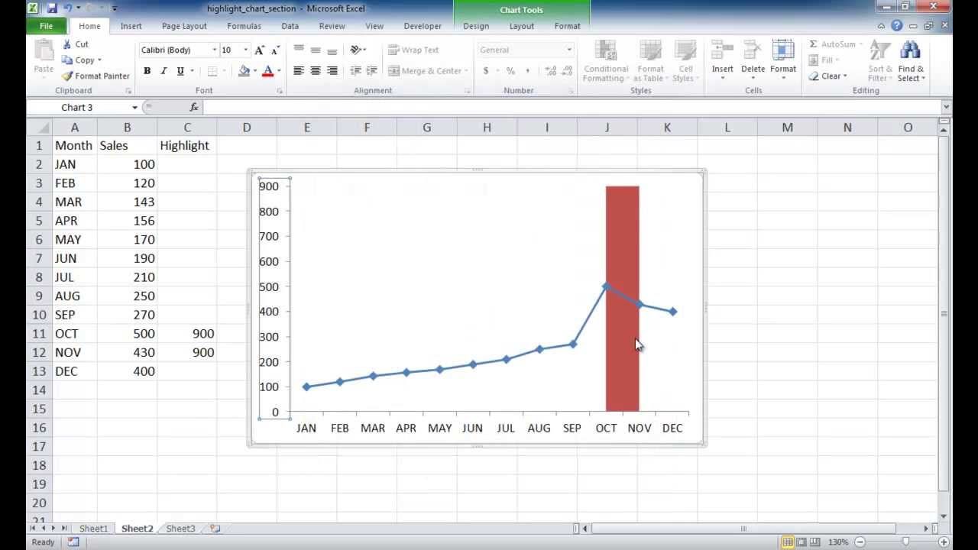Open the Sheet1 tab
The image size is (978, 550).
tap(93, 529)
